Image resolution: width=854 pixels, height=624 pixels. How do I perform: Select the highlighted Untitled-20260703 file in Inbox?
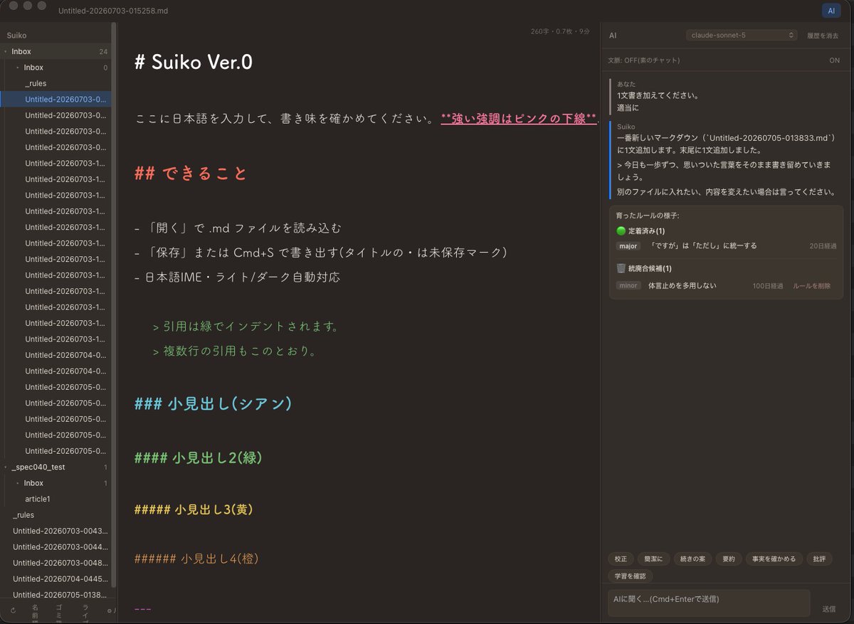coord(56,100)
